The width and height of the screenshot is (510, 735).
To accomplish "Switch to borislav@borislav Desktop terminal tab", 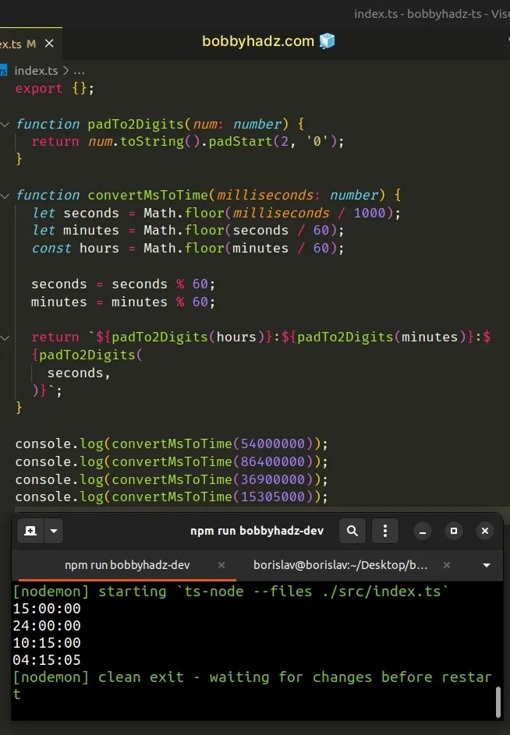I will tap(341, 565).
